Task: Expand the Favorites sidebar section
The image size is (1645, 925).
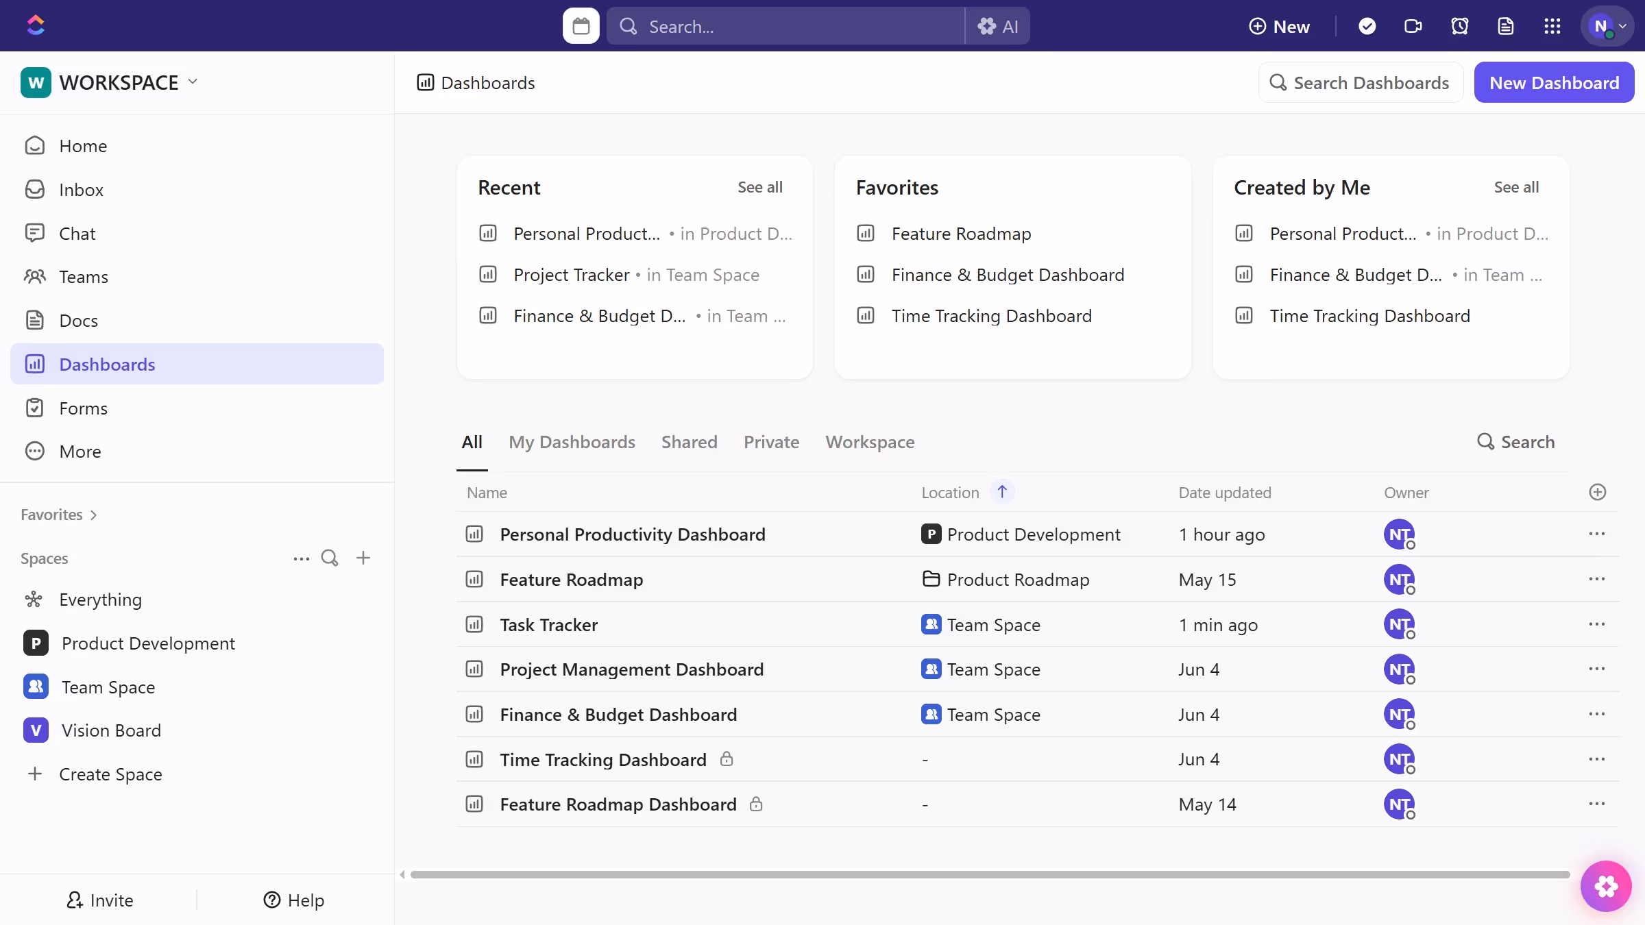Action: click(59, 515)
